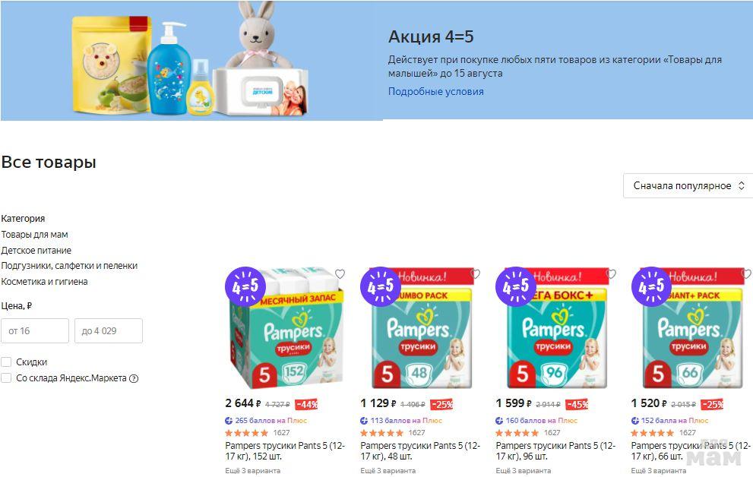This screenshot has width=753, height=477.
Task: Open the Сначала популярное sorting dropdown
Action: click(688, 186)
